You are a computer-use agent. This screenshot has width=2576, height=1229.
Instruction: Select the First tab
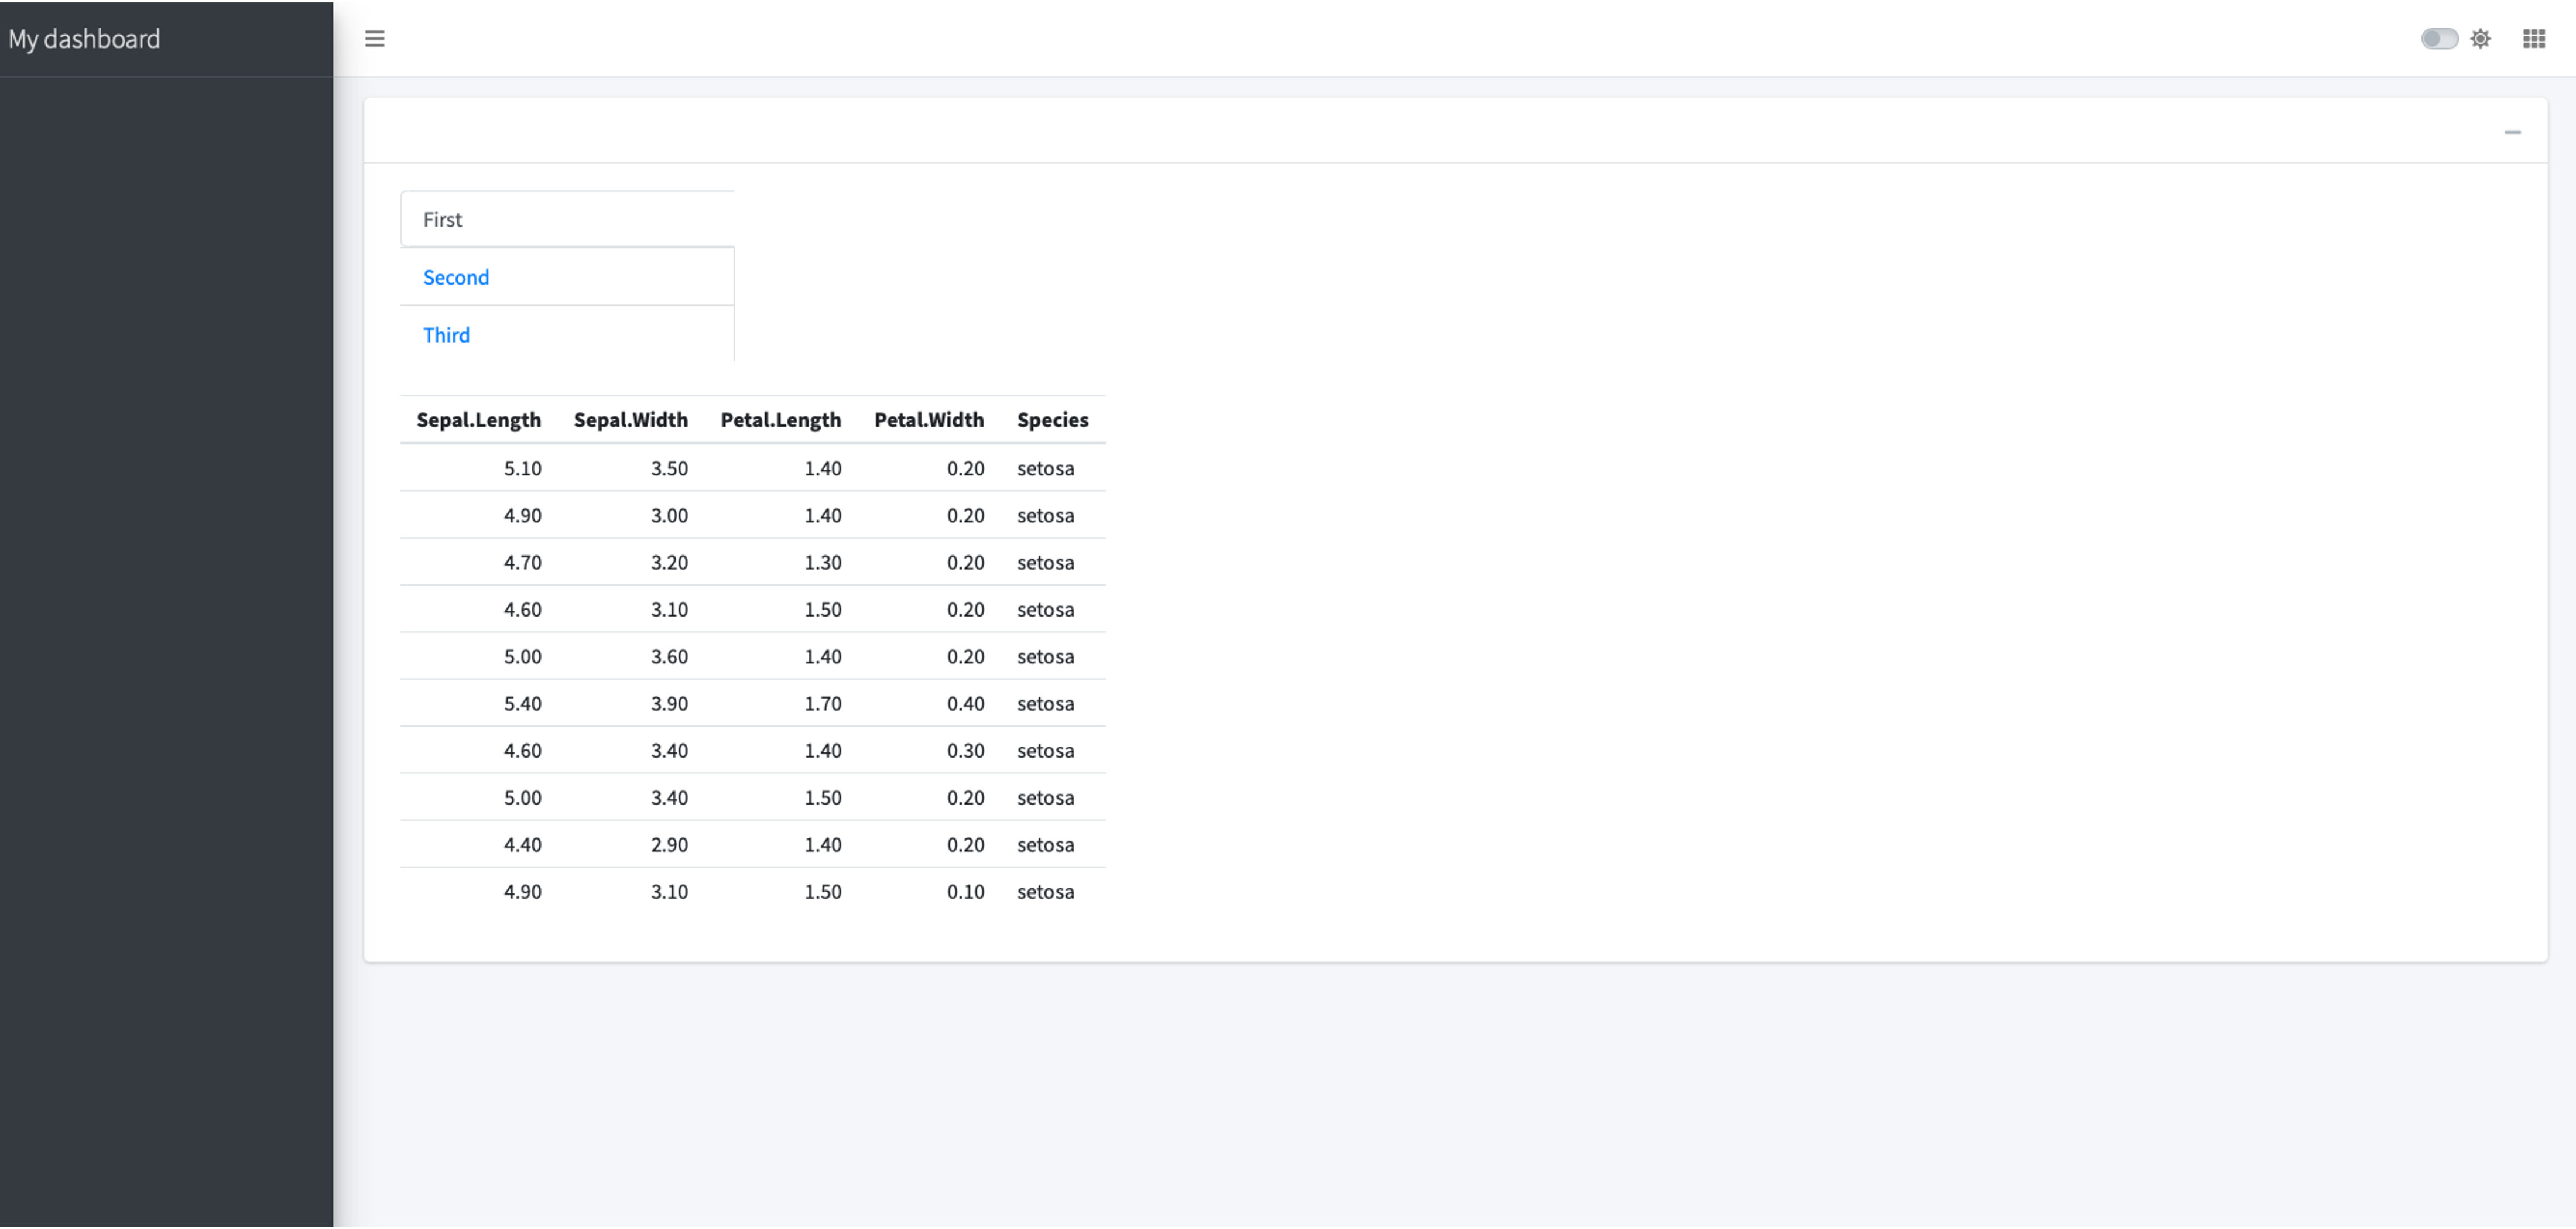click(x=442, y=219)
